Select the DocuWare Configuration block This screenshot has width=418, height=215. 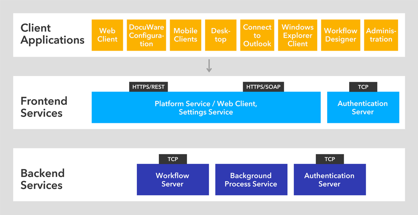coord(147,35)
